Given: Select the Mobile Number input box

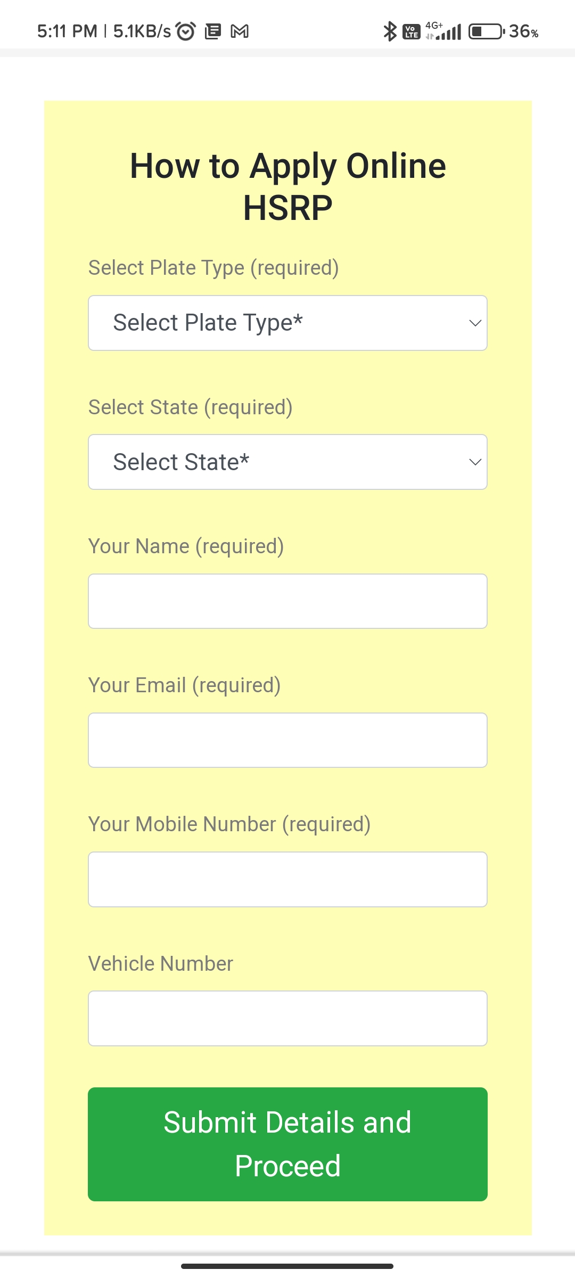Looking at the screenshot, I should click(287, 879).
